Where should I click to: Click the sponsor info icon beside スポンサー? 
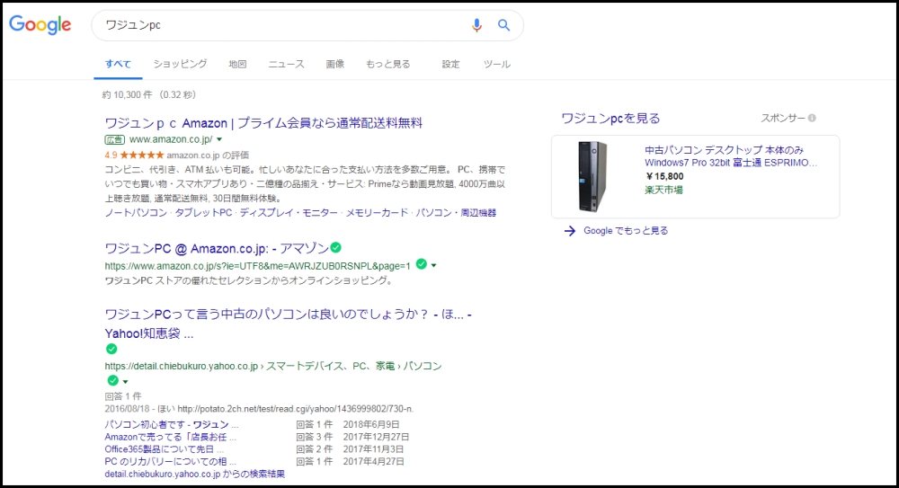click(x=812, y=118)
